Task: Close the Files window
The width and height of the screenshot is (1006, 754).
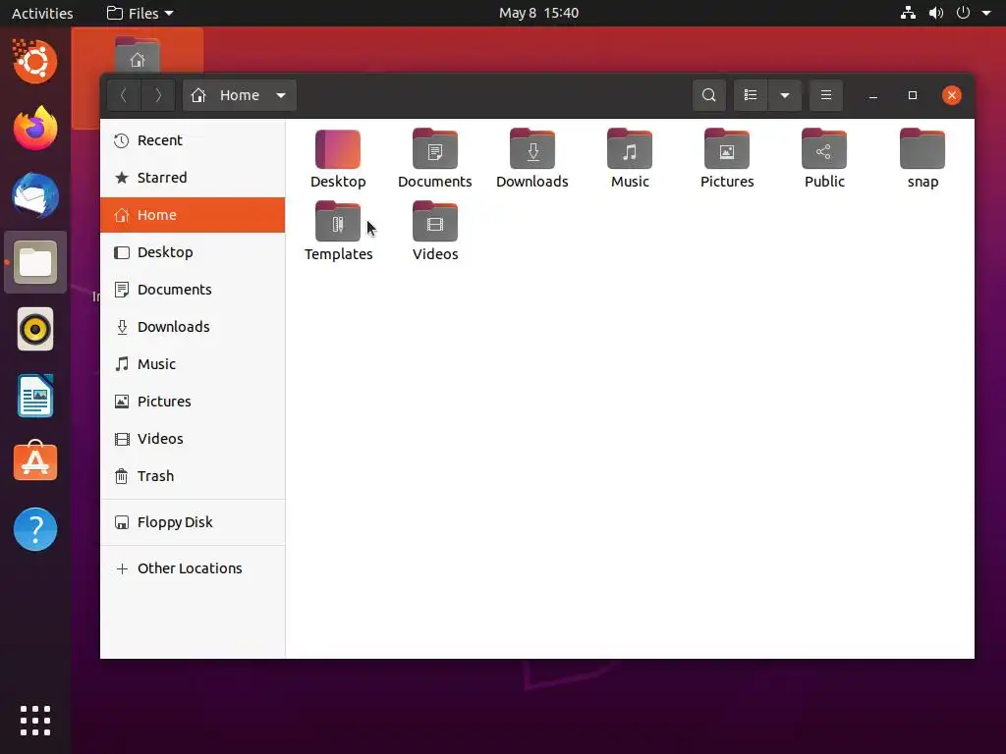Action: pos(951,95)
